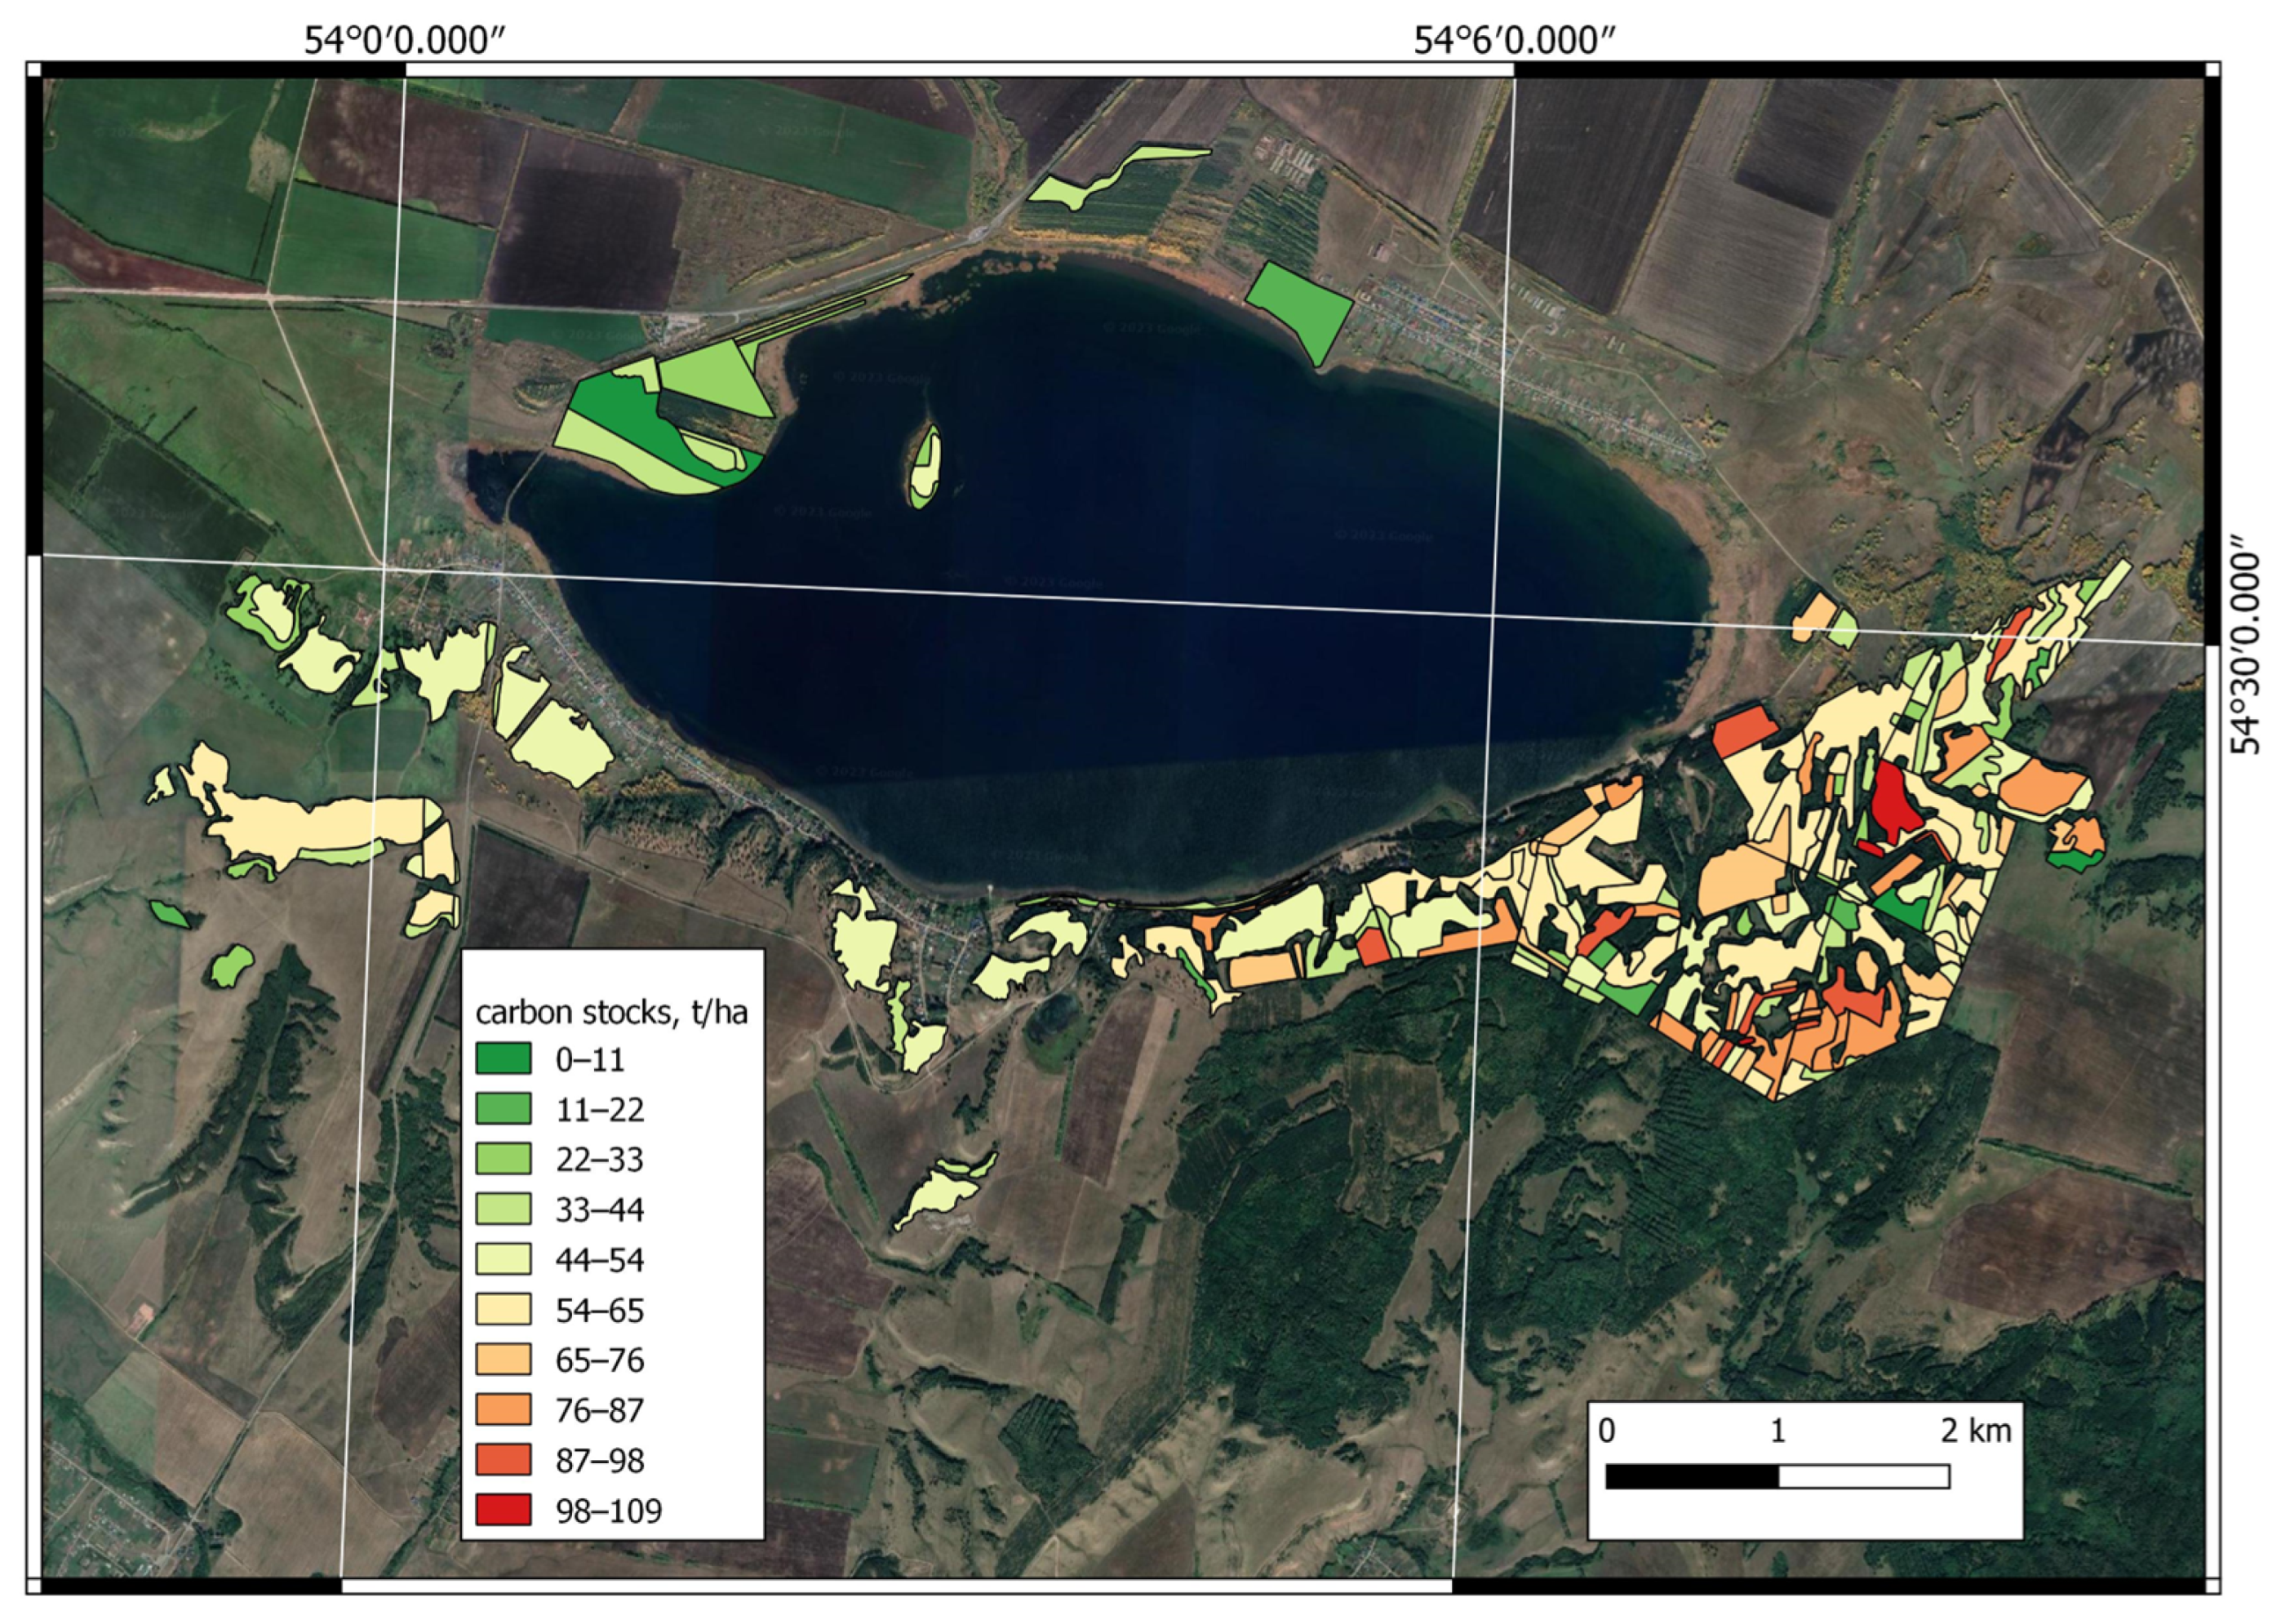Click the 0–11 dark green legend swatch

coord(502,1059)
